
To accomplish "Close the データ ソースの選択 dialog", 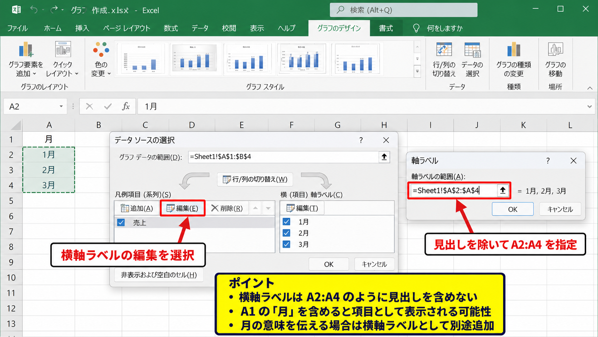I will (386, 140).
